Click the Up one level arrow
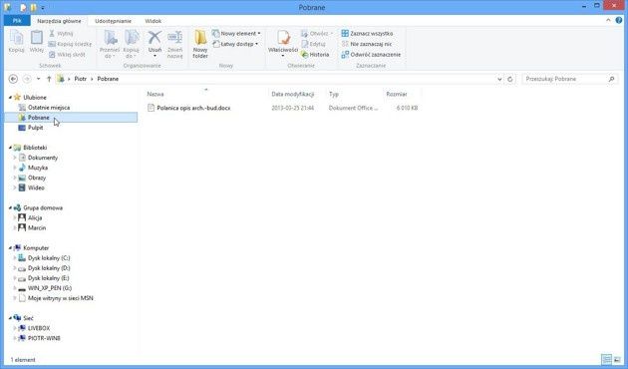Screen dimensions: 628x369 pyautogui.click(x=49, y=79)
